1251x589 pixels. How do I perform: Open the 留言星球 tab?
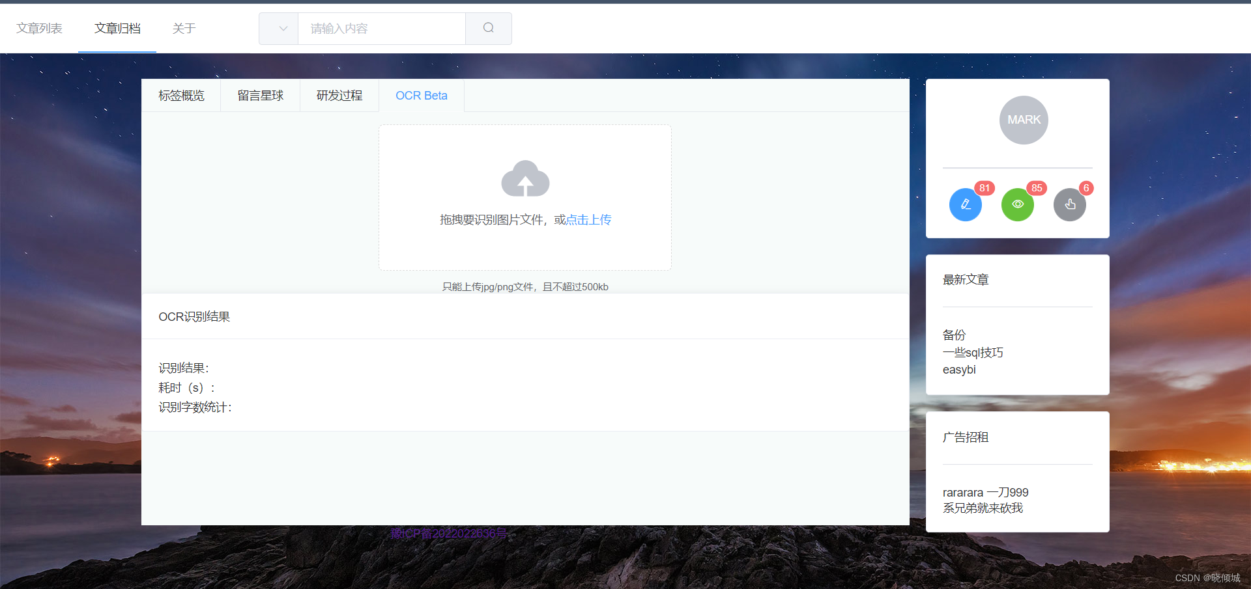click(x=261, y=96)
